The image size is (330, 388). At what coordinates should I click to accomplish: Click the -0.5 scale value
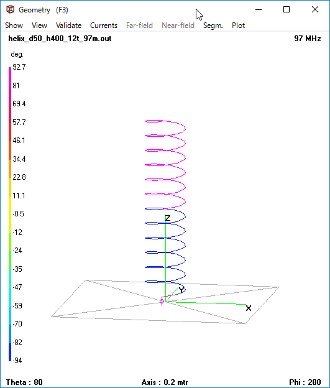(x=18, y=214)
